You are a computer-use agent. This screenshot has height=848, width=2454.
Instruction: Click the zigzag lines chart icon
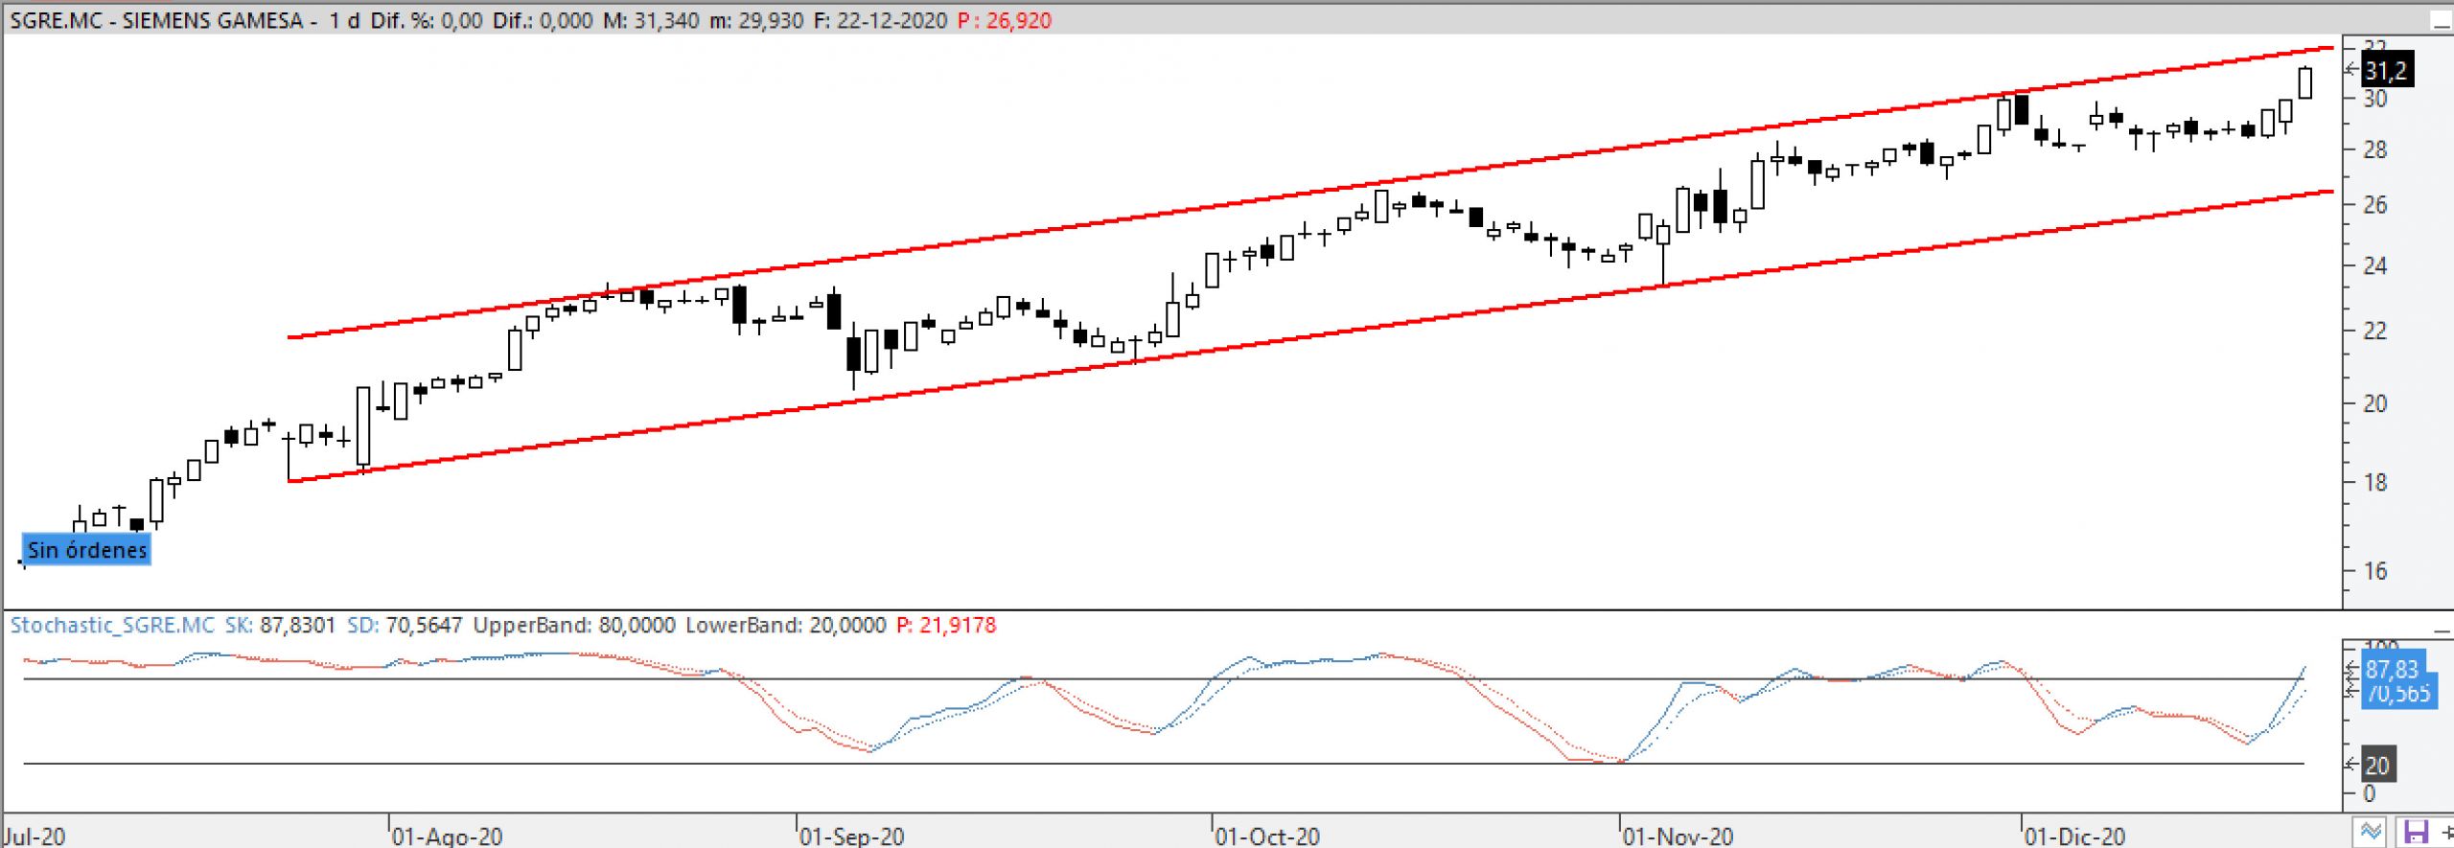(x=2371, y=832)
